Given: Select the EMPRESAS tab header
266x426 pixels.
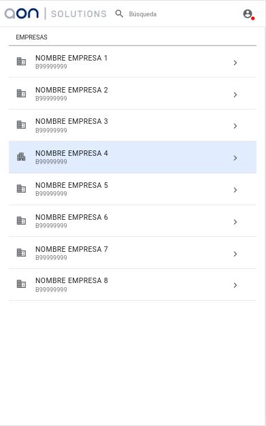Looking at the screenshot, I should (31, 37).
